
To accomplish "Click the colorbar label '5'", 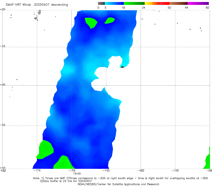I will point(105,7).
